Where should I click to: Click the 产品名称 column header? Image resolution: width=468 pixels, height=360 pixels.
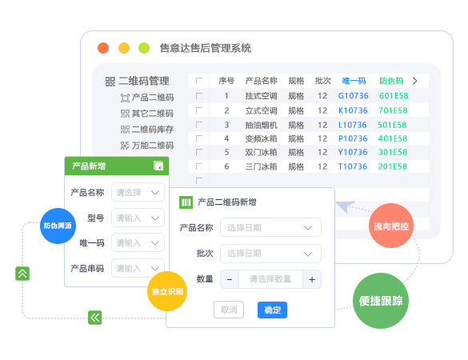coord(261,81)
